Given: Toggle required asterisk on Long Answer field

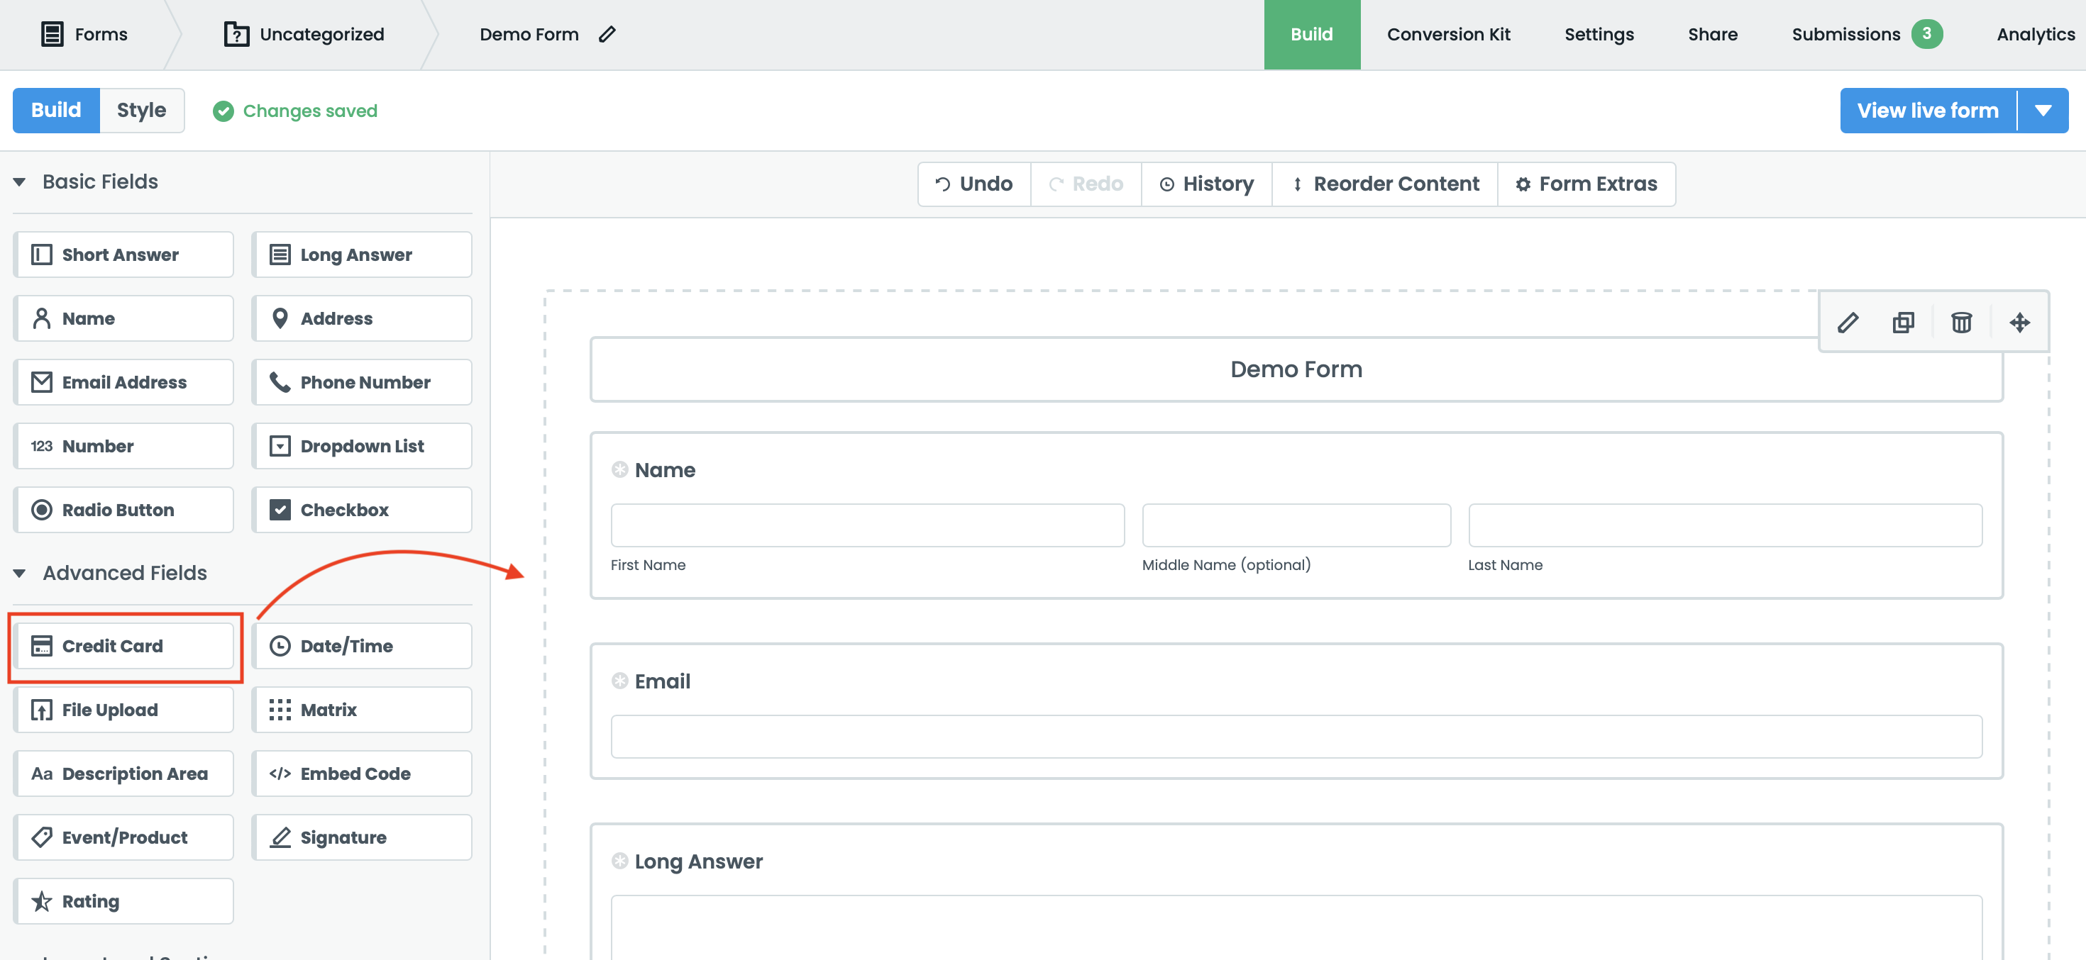Looking at the screenshot, I should [619, 861].
